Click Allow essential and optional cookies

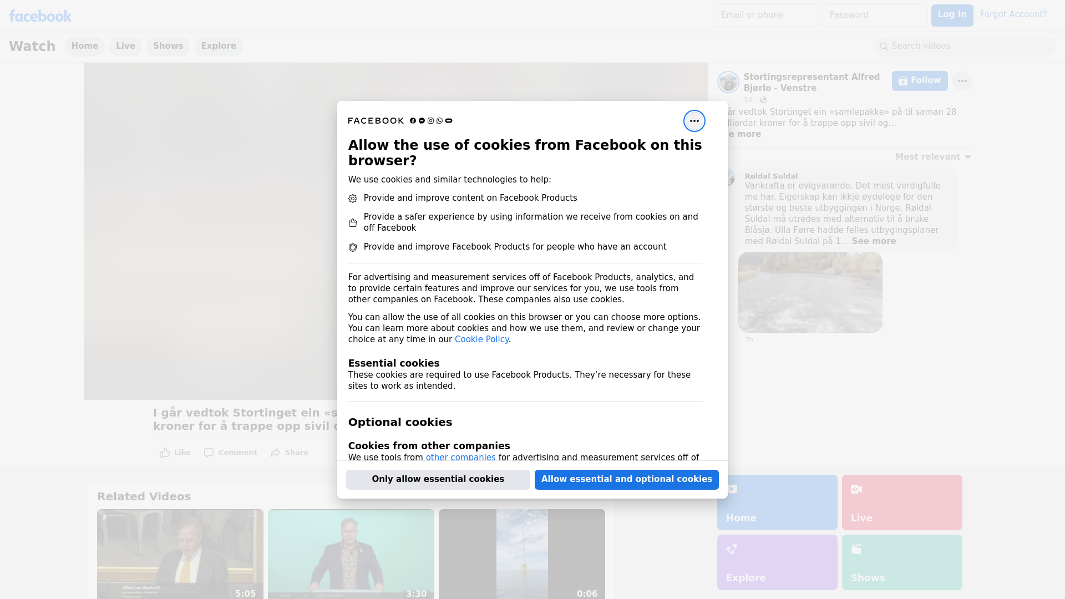click(x=627, y=480)
